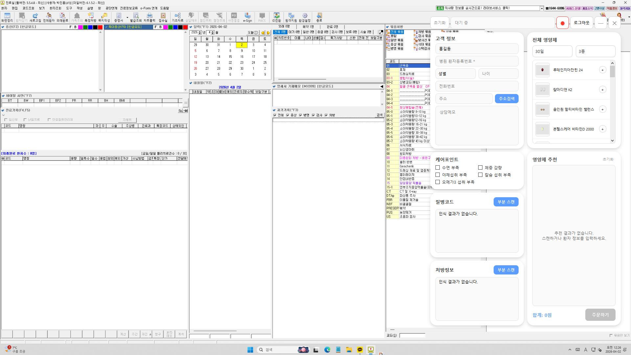Click the 종료 exit icon
This screenshot has height=355, width=631.
(x=319, y=17)
